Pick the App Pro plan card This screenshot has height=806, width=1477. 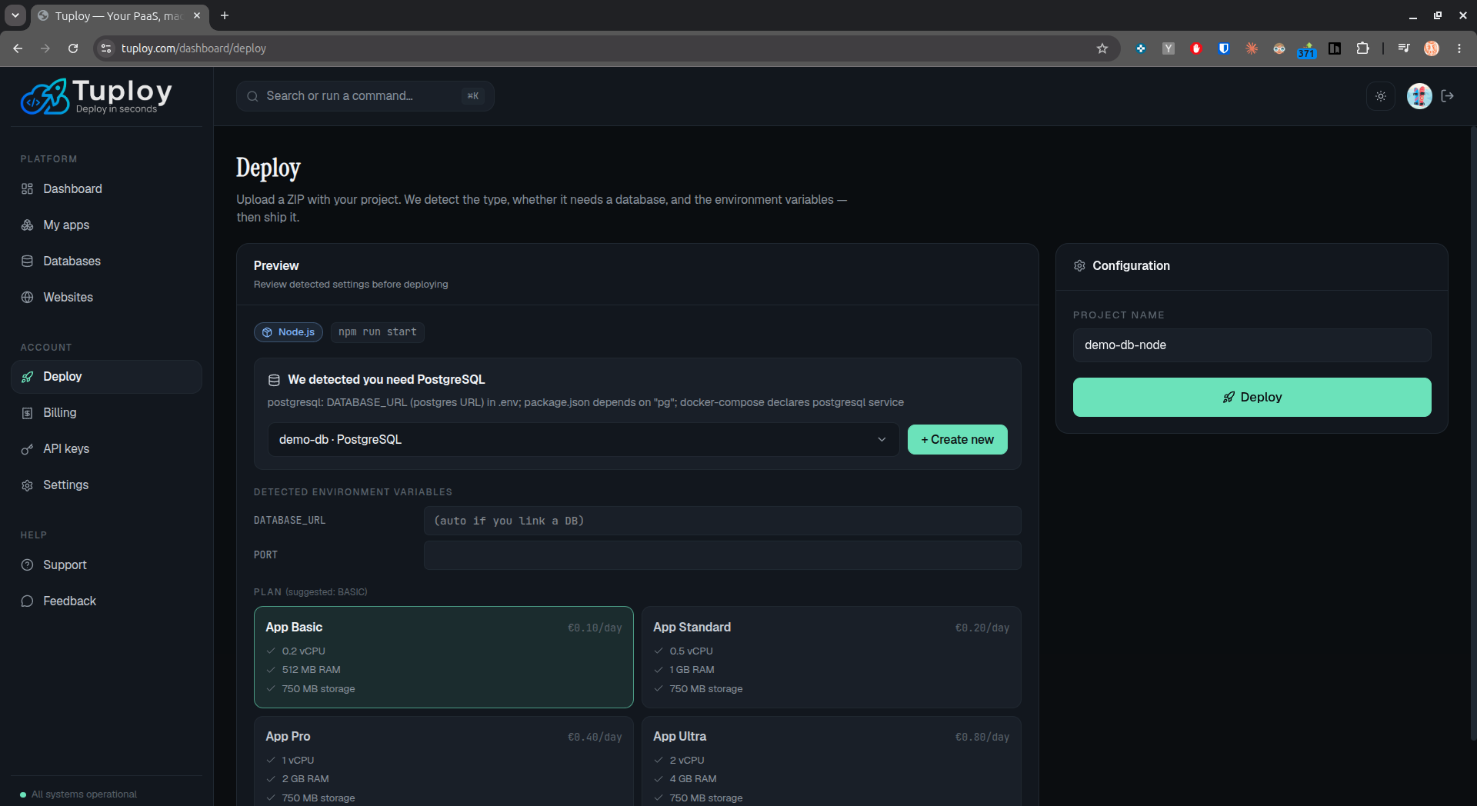tap(444, 761)
